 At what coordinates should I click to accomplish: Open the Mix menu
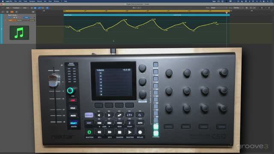click(45, 1)
